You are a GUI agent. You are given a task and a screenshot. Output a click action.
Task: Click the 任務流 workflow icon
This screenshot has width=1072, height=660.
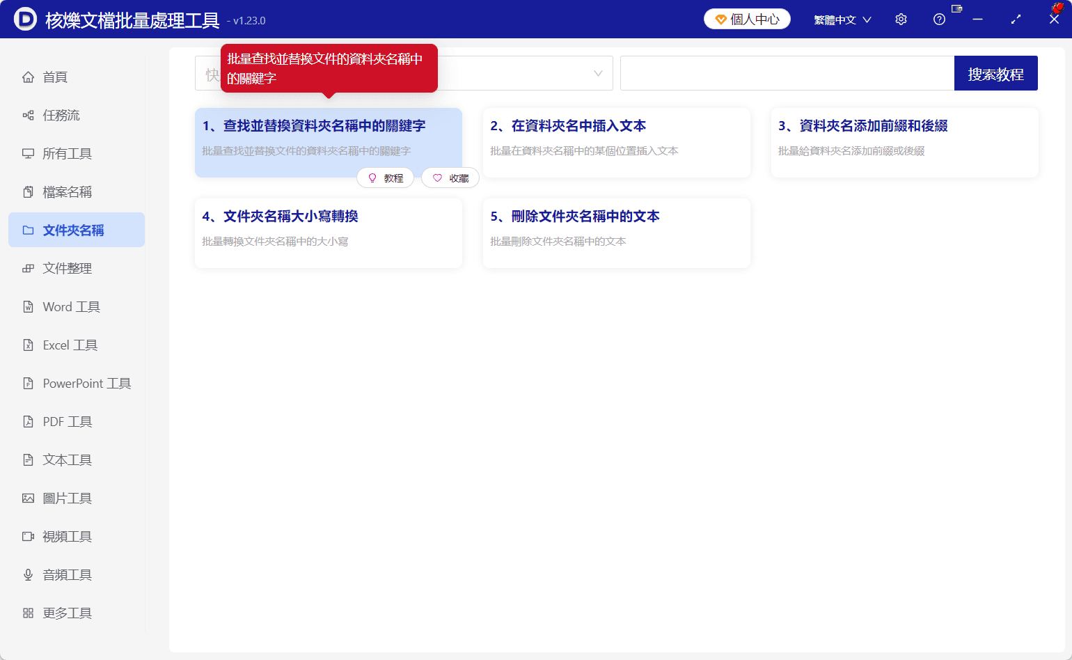[x=28, y=115]
